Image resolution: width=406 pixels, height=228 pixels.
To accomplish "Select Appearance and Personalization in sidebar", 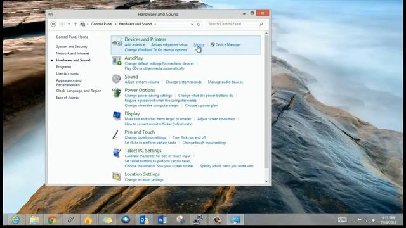I will [69, 82].
